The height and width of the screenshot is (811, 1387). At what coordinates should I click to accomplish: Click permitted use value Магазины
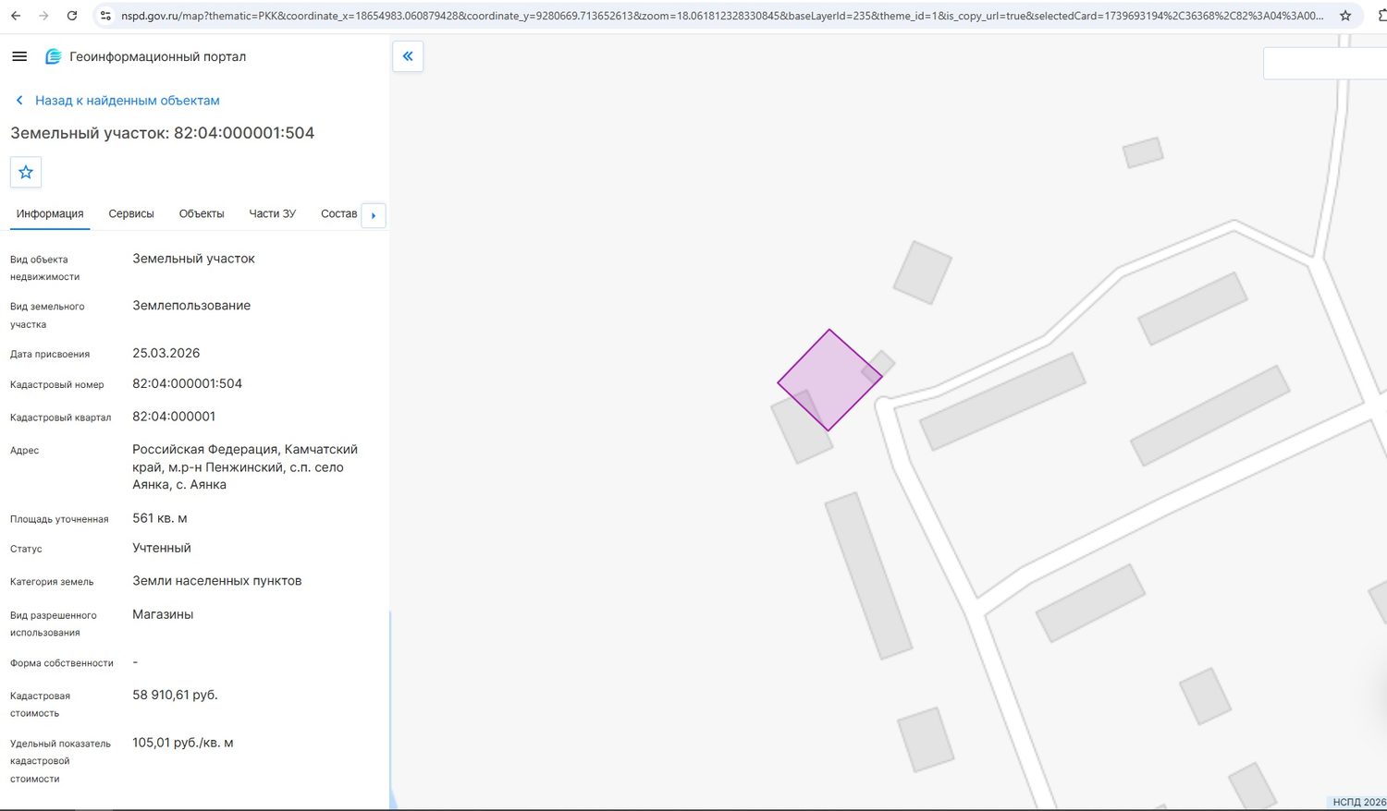coord(163,614)
